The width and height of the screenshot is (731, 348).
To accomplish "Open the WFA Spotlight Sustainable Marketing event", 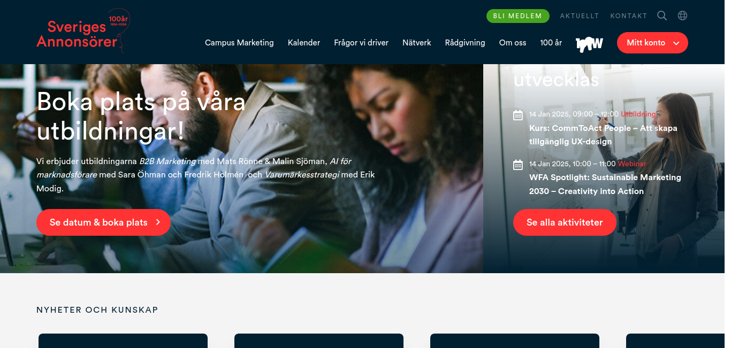I will tap(605, 184).
